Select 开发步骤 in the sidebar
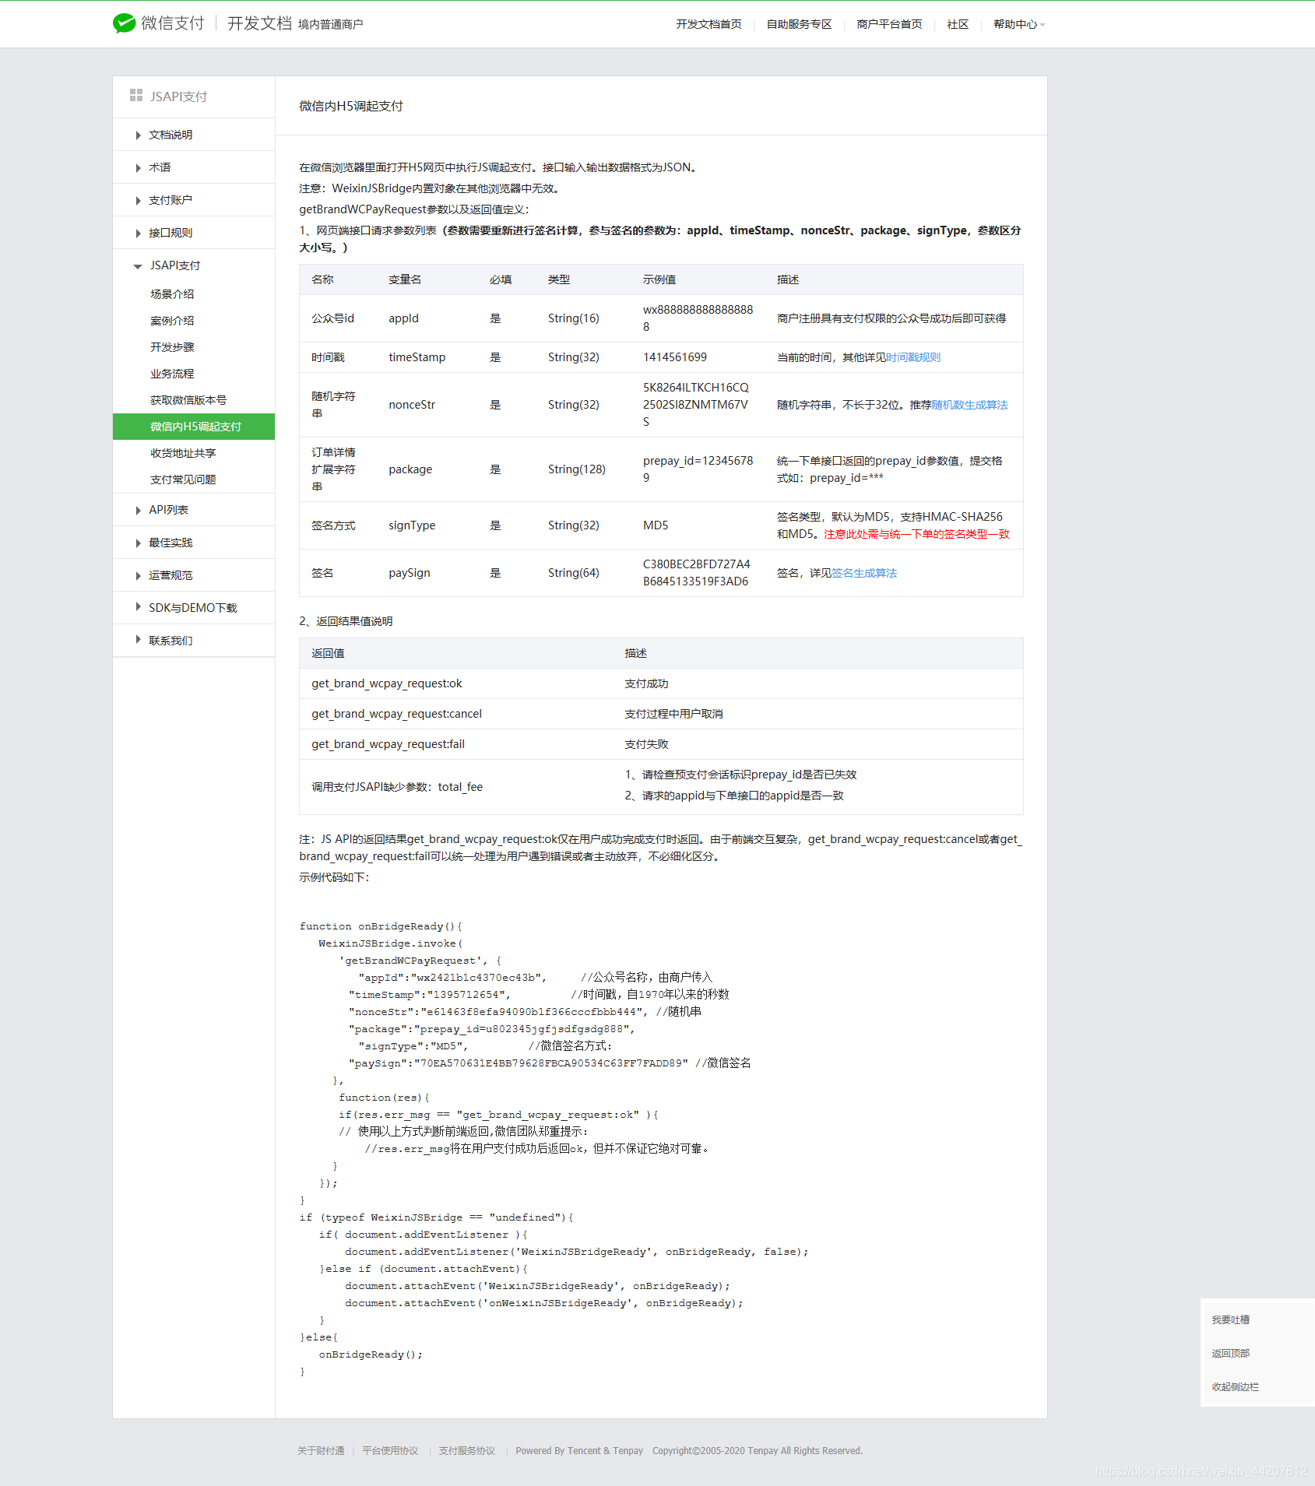Image resolution: width=1315 pixels, height=1486 pixels. click(172, 347)
